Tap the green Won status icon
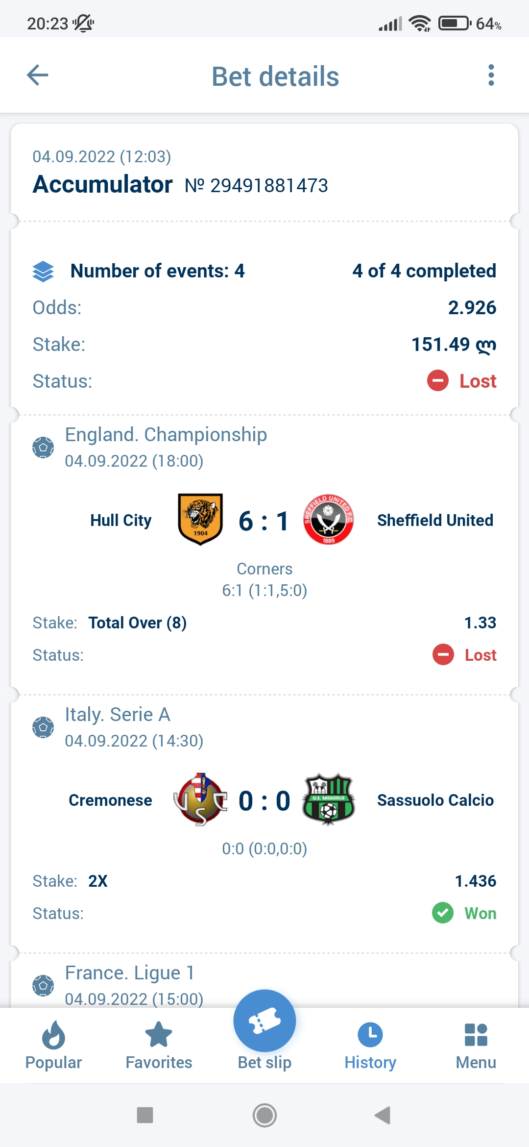Screen dimensions: 529x1147 (x=443, y=913)
